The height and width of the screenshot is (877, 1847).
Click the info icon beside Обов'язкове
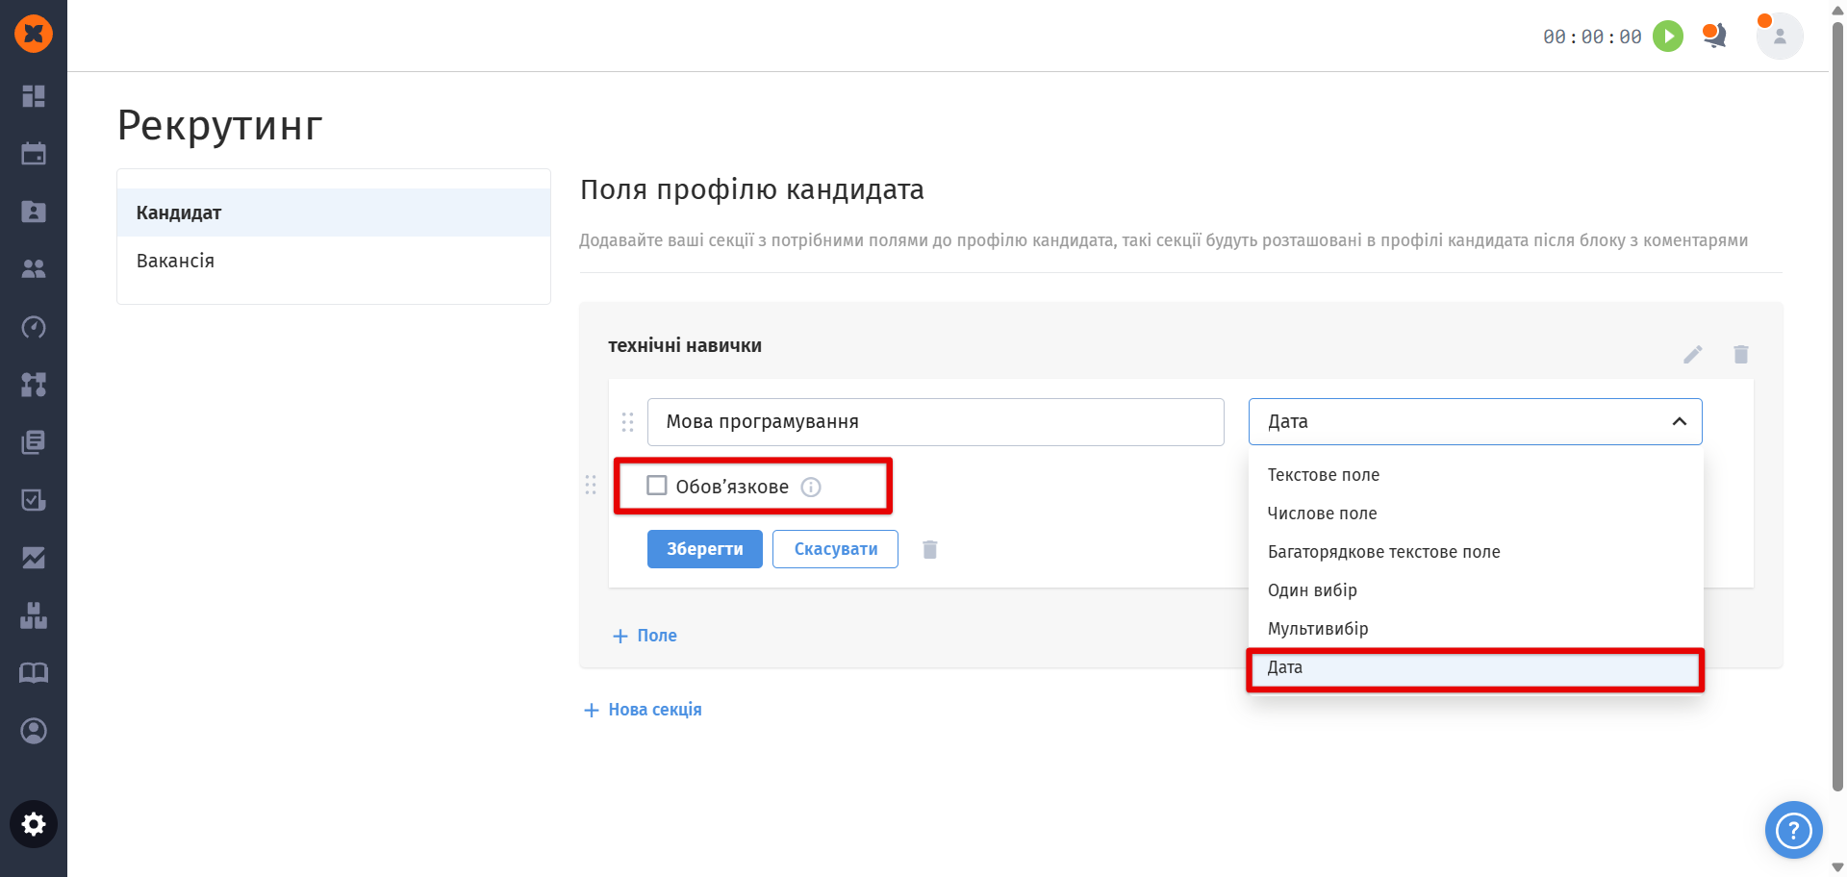[811, 487]
